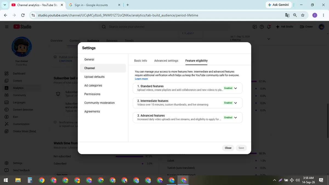Open the Windows Start menu
Image resolution: width=329 pixels, height=185 pixels.
pos(5,180)
